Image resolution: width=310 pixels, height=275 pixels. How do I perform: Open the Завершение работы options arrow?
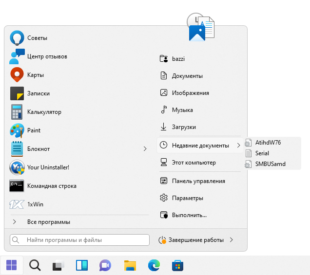(232, 240)
